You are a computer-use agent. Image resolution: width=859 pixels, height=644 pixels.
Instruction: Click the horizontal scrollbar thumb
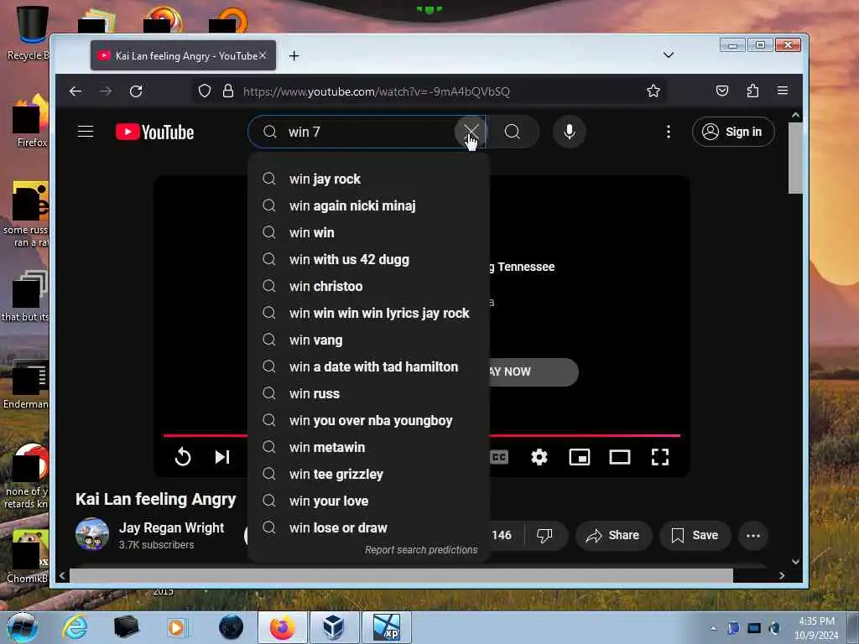click(401, 575)
